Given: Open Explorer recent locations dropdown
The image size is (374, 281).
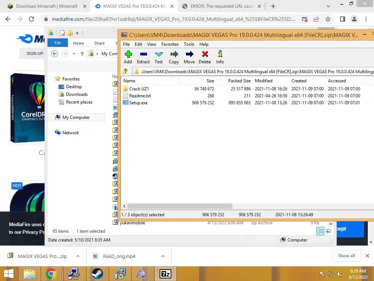Looking at the screenshot, I should (74, 54).
